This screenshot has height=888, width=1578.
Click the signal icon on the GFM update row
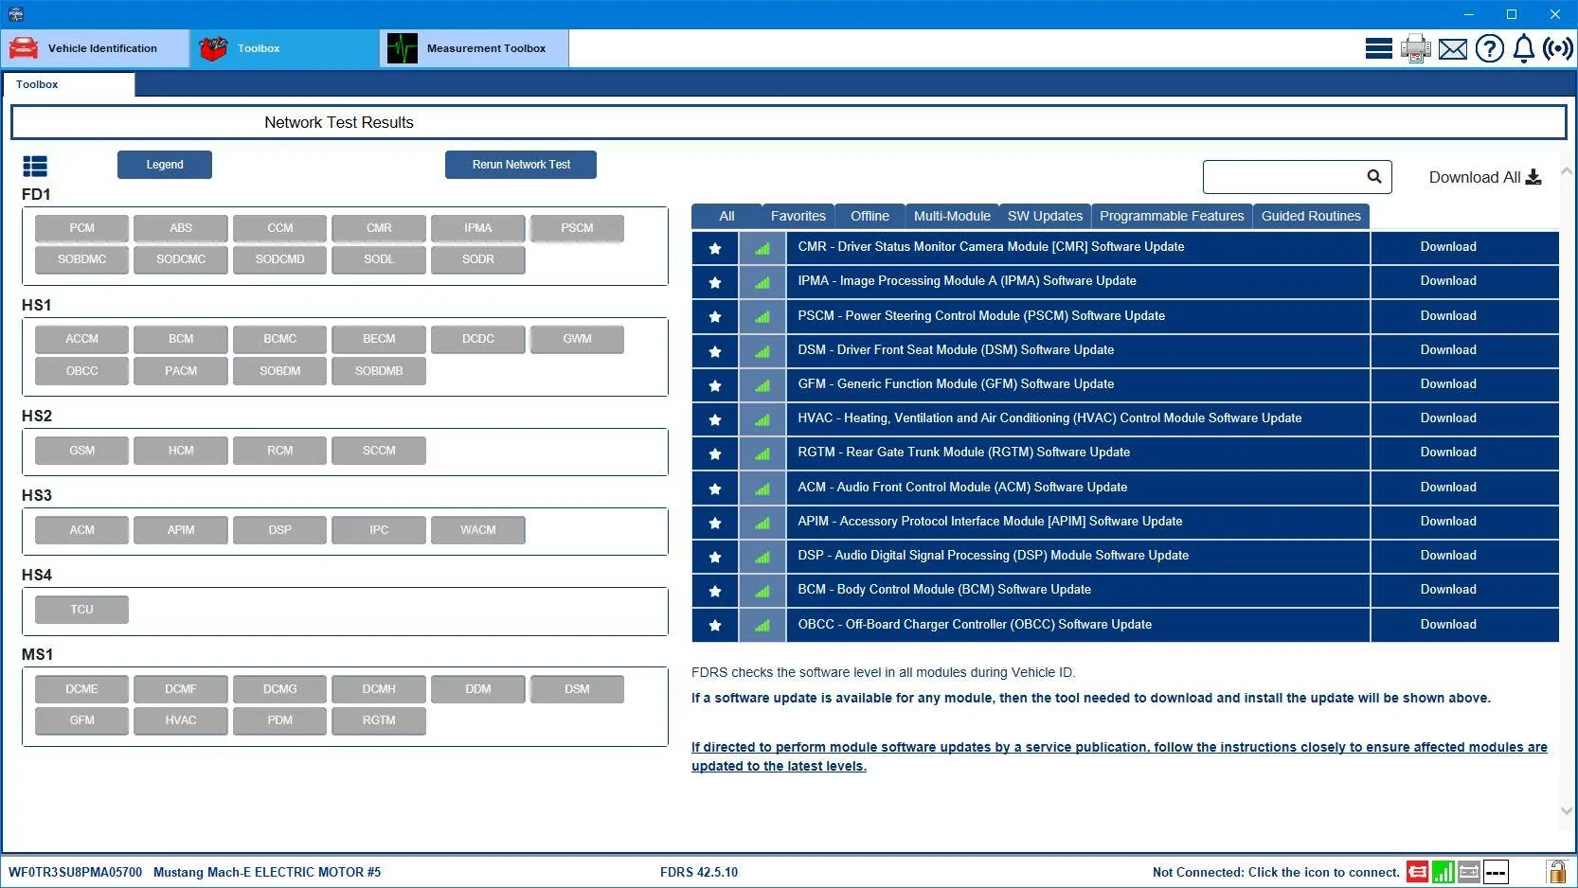click(x=762, y=385)
